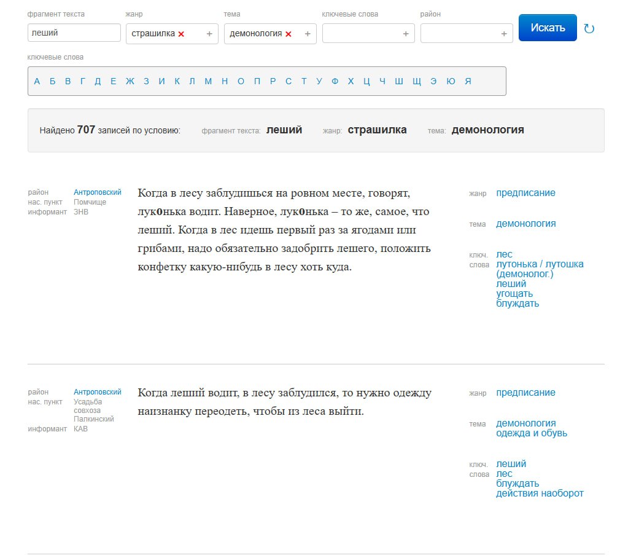Open действия наоборот keyword link
The width and height of the screenshot is (620, 558).
[x=540, y=493]
